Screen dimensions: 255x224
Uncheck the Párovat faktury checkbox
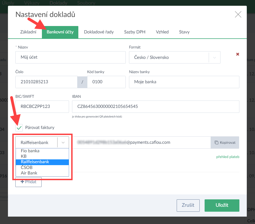click(x=19, y=128)
